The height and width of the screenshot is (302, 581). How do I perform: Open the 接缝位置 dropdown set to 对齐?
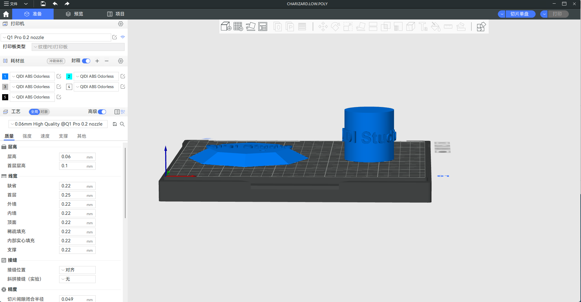click(x=77, y=270)
